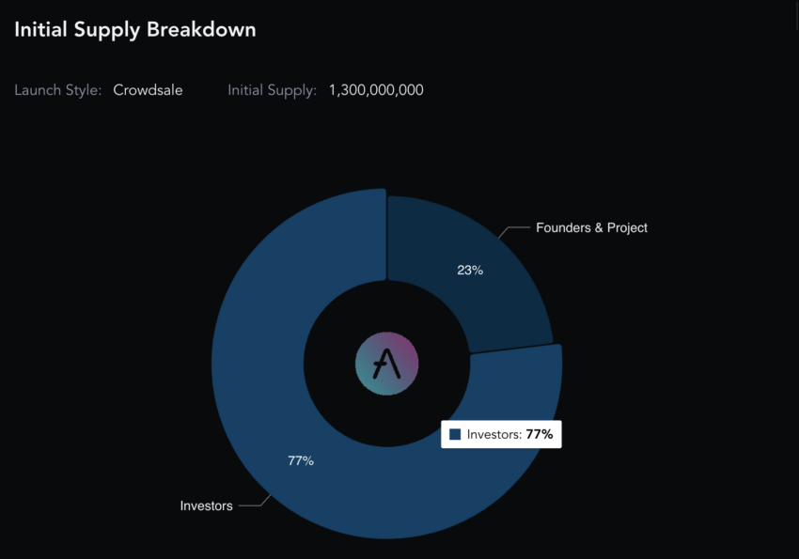Click the Initial Supply Breakdown heading

point(135,29)
